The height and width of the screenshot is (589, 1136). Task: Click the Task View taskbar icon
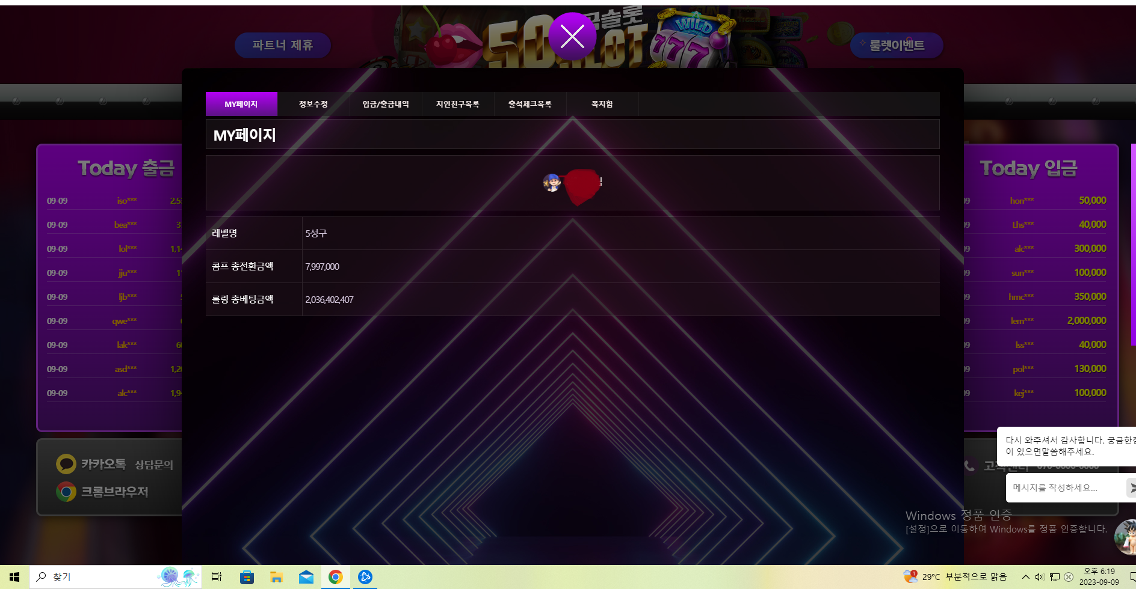217,577
